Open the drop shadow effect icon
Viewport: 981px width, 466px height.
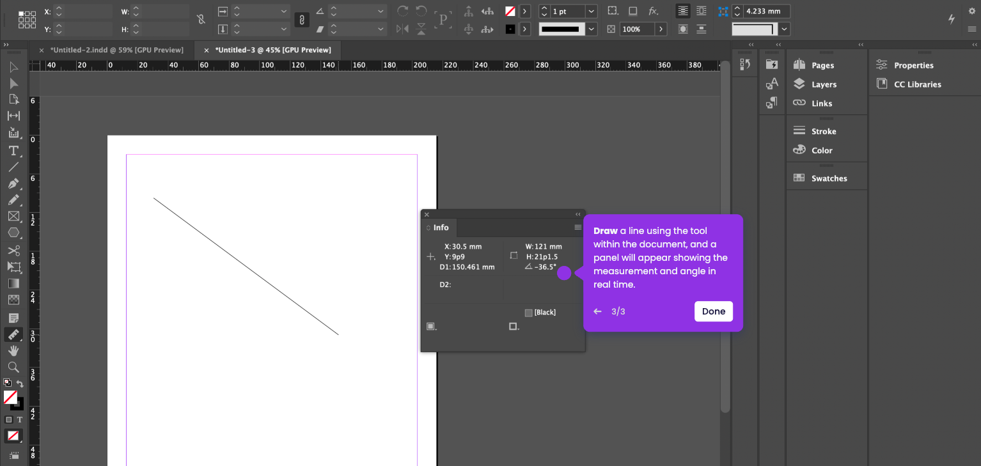pos(632,11)
